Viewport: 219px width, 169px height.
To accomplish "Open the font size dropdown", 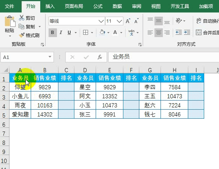I will tap(119, 21).
